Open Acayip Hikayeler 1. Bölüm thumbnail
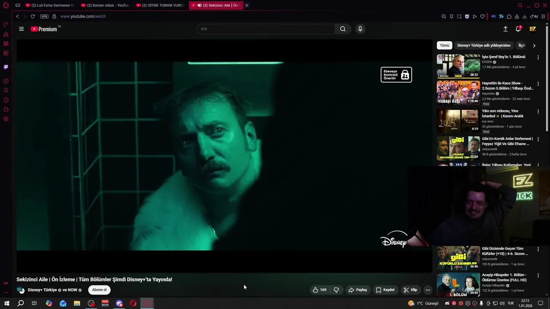Viewport: 550px width, 309px height. coord(458,285)
